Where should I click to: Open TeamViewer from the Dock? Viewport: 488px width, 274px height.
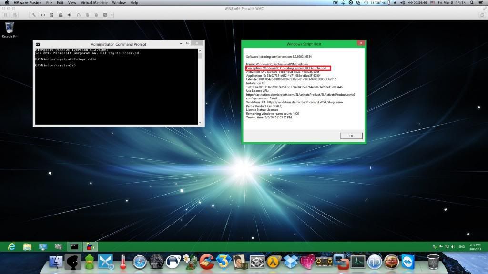(x=408, y=262)
